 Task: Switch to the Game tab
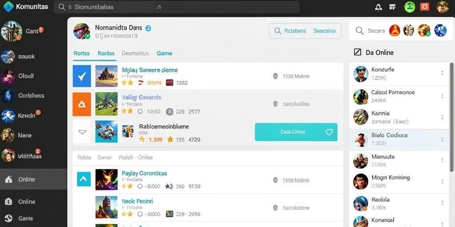[164, 53]
